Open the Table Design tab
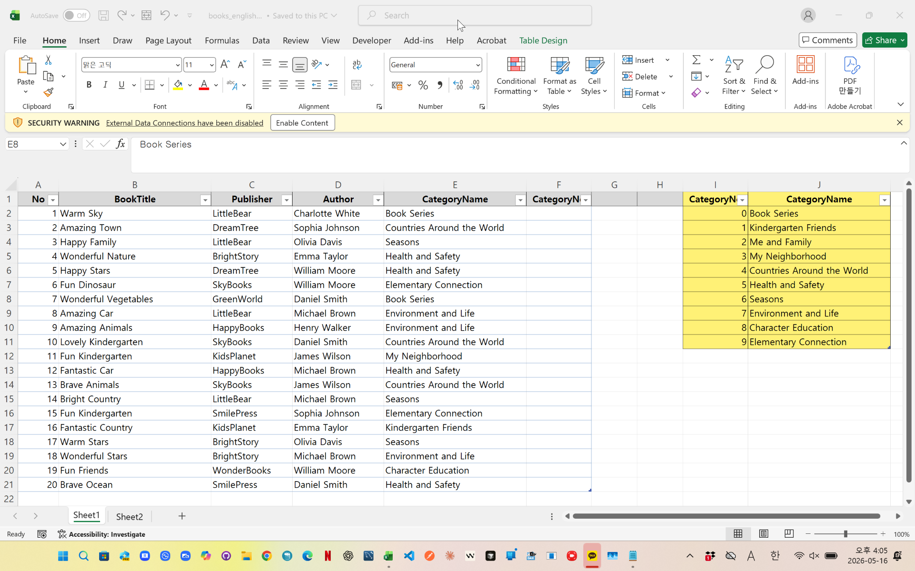Screen dimensions: 915x571 click(543, 40)
